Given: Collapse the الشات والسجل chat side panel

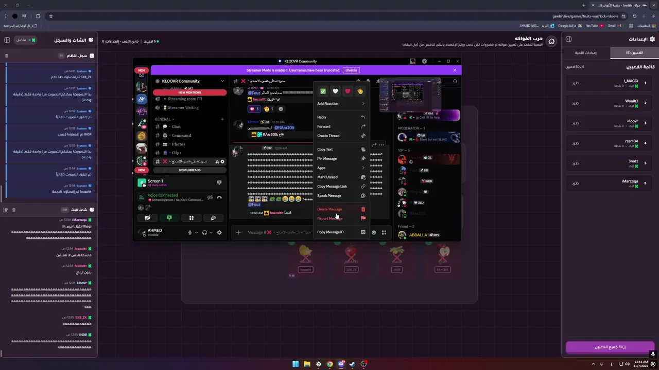Looking at the screenshot, I should point(7,40).
